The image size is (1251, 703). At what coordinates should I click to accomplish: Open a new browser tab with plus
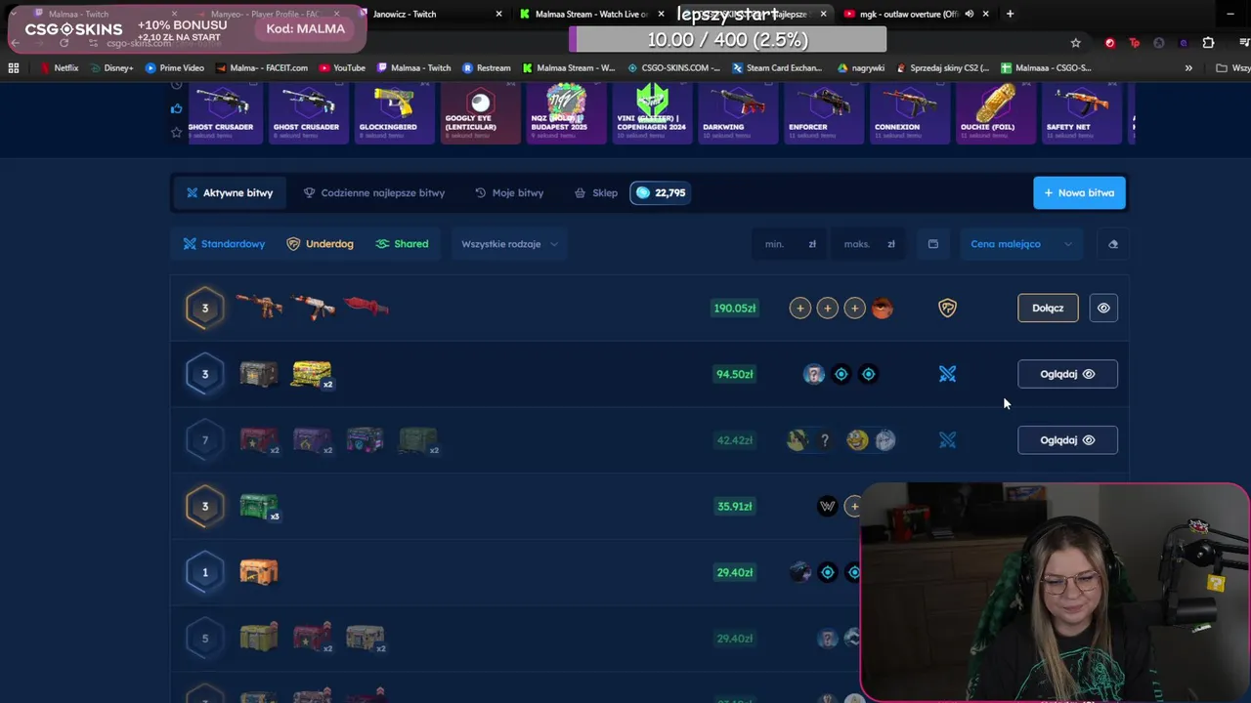coord(1010,14)
